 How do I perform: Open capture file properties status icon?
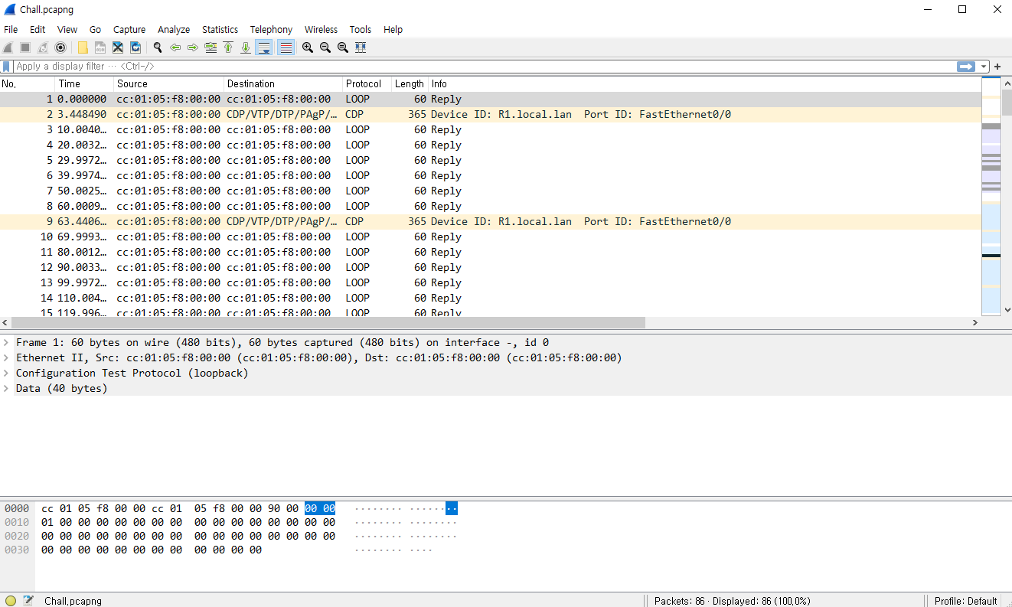(28, 601)
